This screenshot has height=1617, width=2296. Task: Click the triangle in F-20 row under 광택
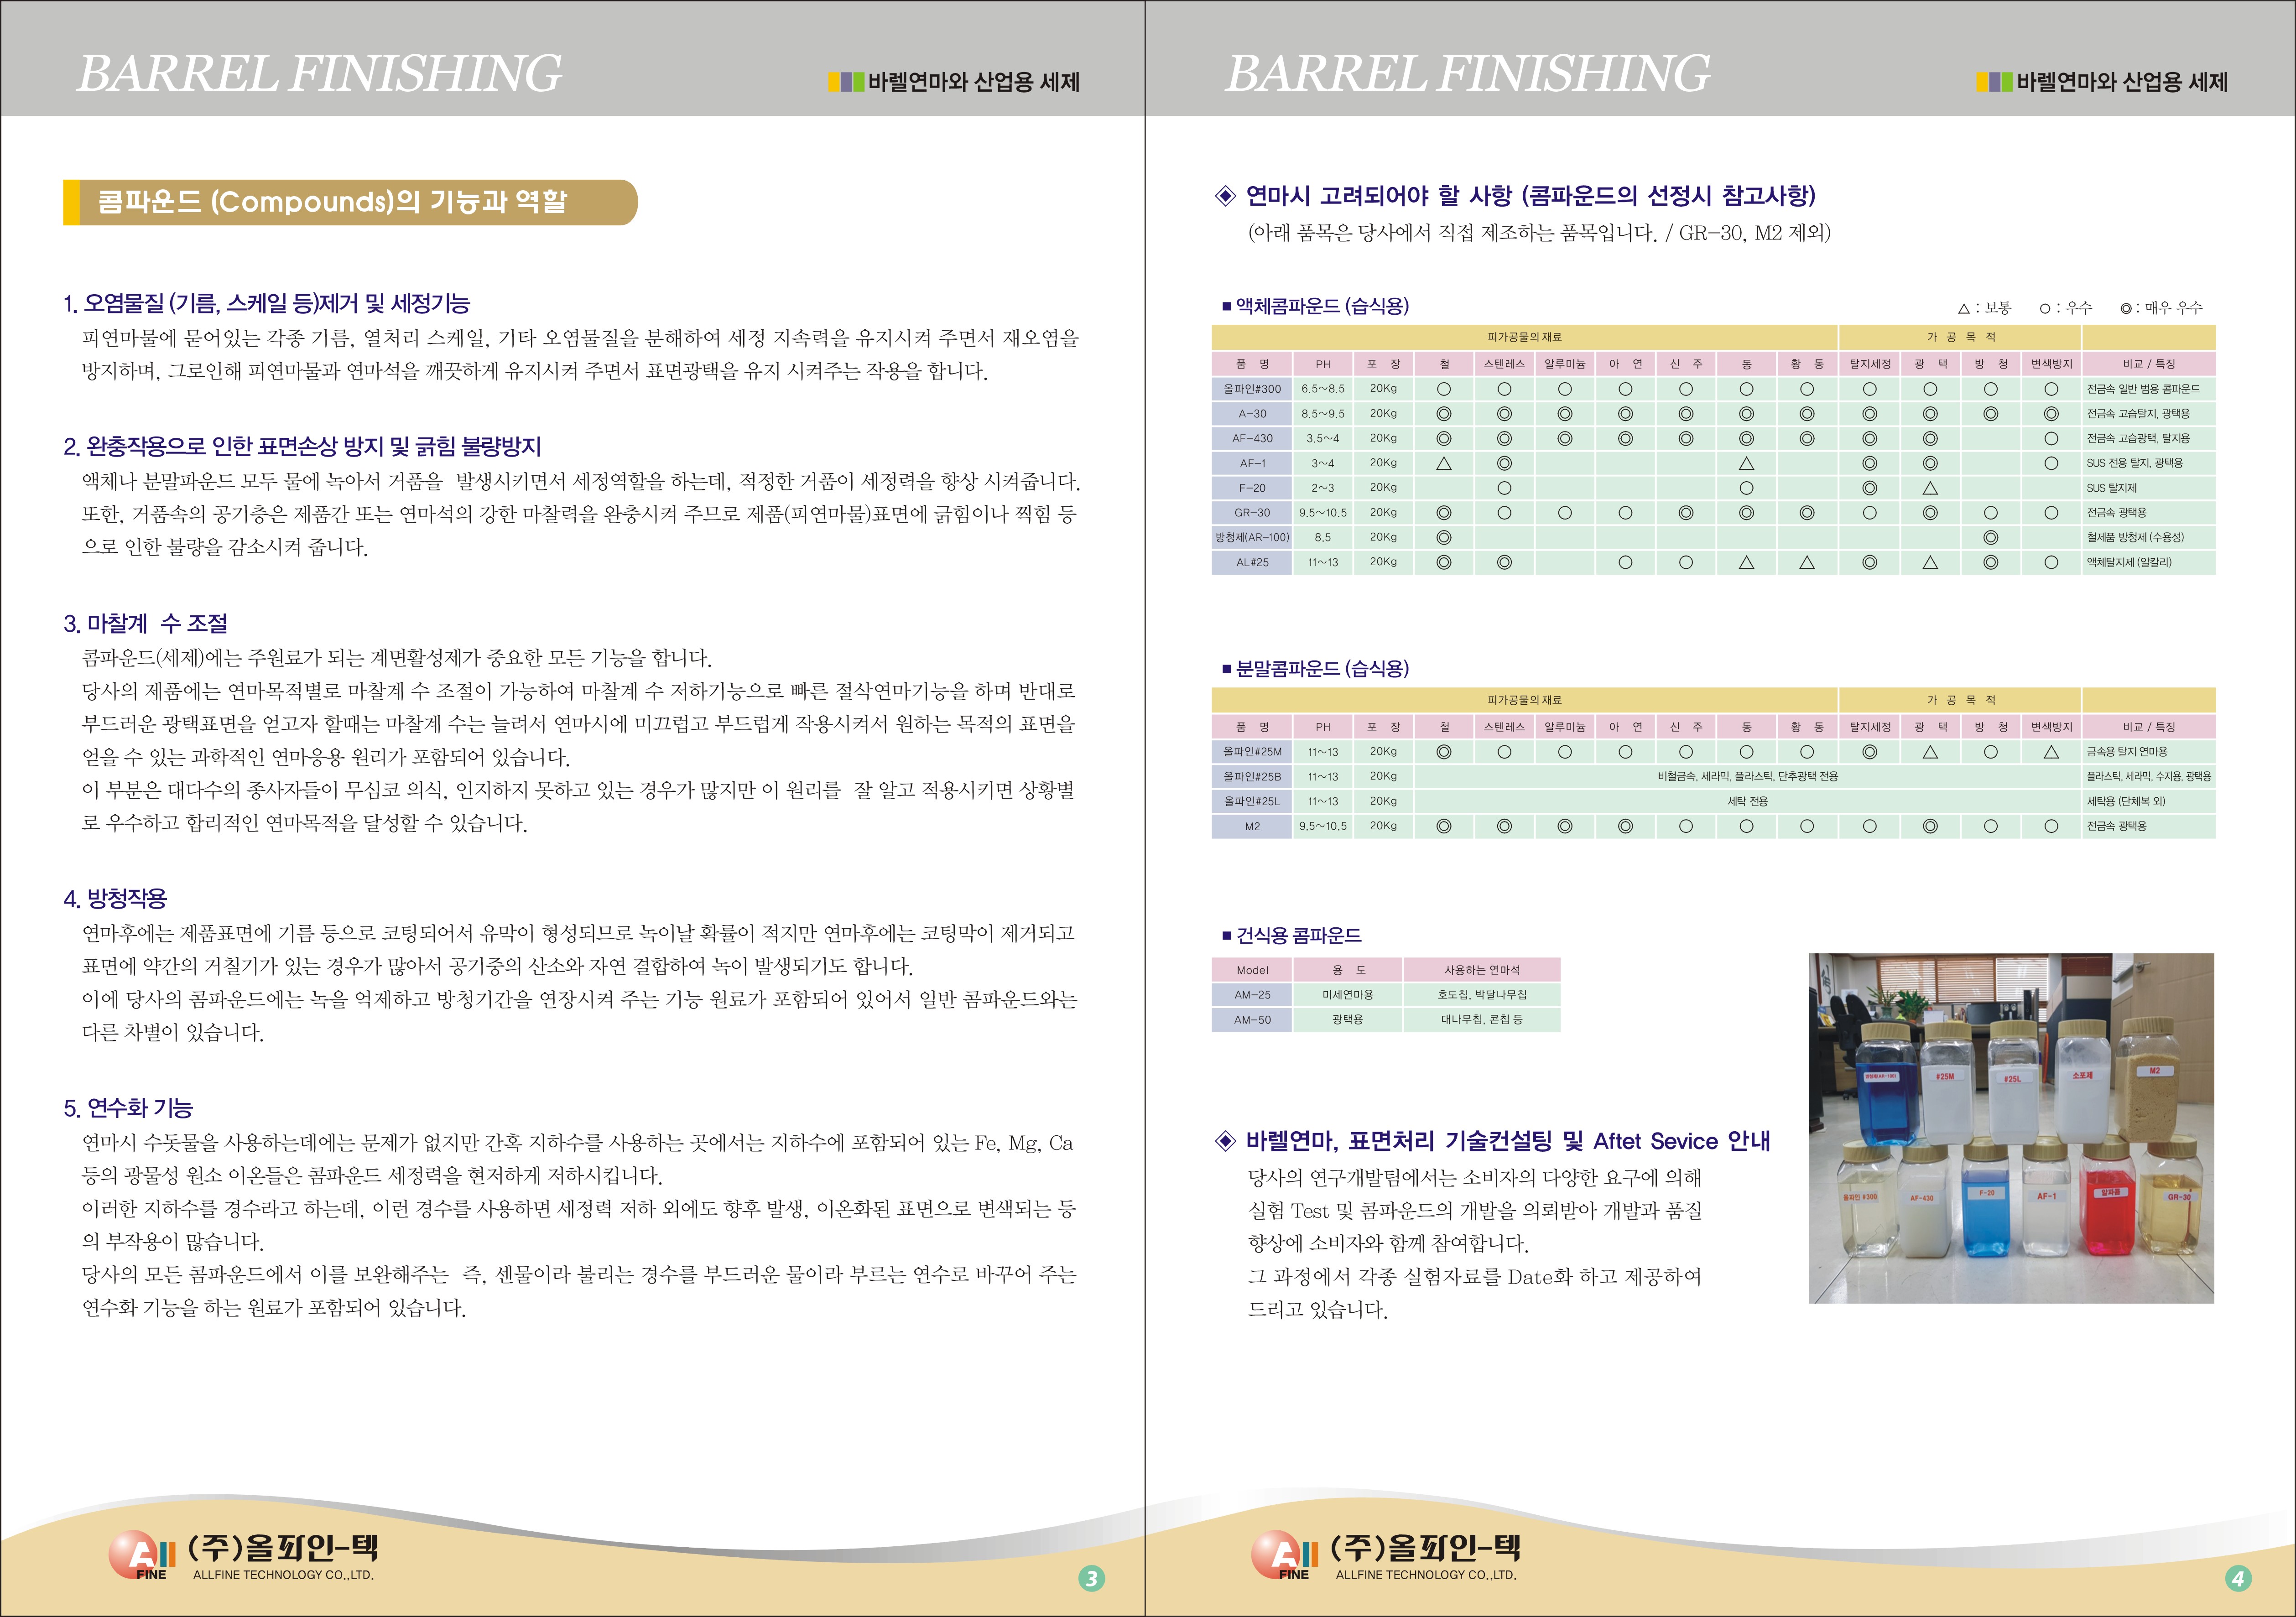click(1930, 488)
